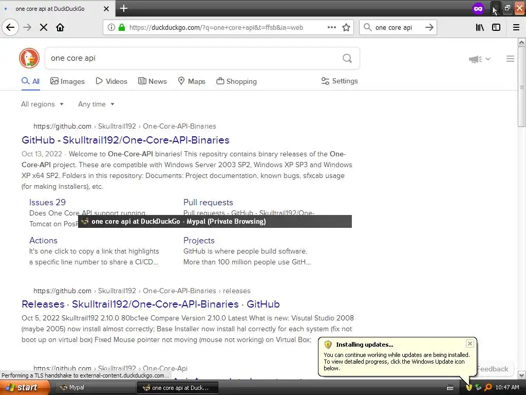Open the on-screen keyboard tray icon
The image size is (526, 395).
point(450,388)
